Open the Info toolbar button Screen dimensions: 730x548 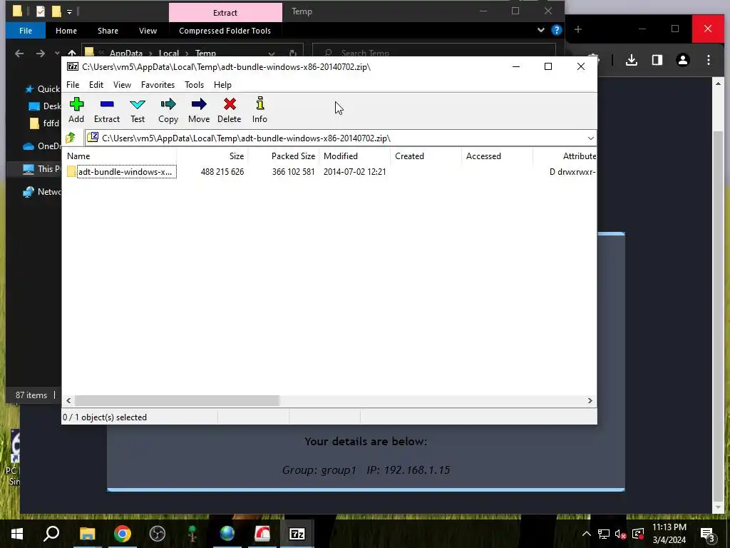[259, 111]
